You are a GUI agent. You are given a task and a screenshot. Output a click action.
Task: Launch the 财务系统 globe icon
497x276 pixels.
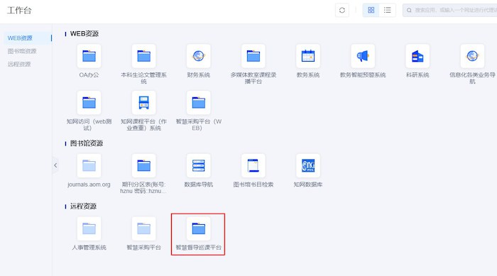coord(199,56)
